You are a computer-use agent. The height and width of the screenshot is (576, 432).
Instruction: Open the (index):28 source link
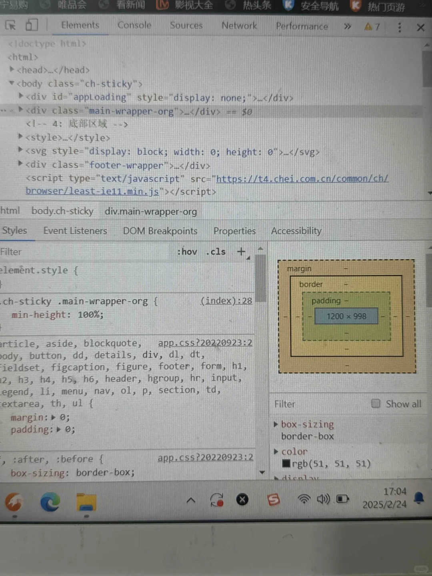tap(226, 300)
